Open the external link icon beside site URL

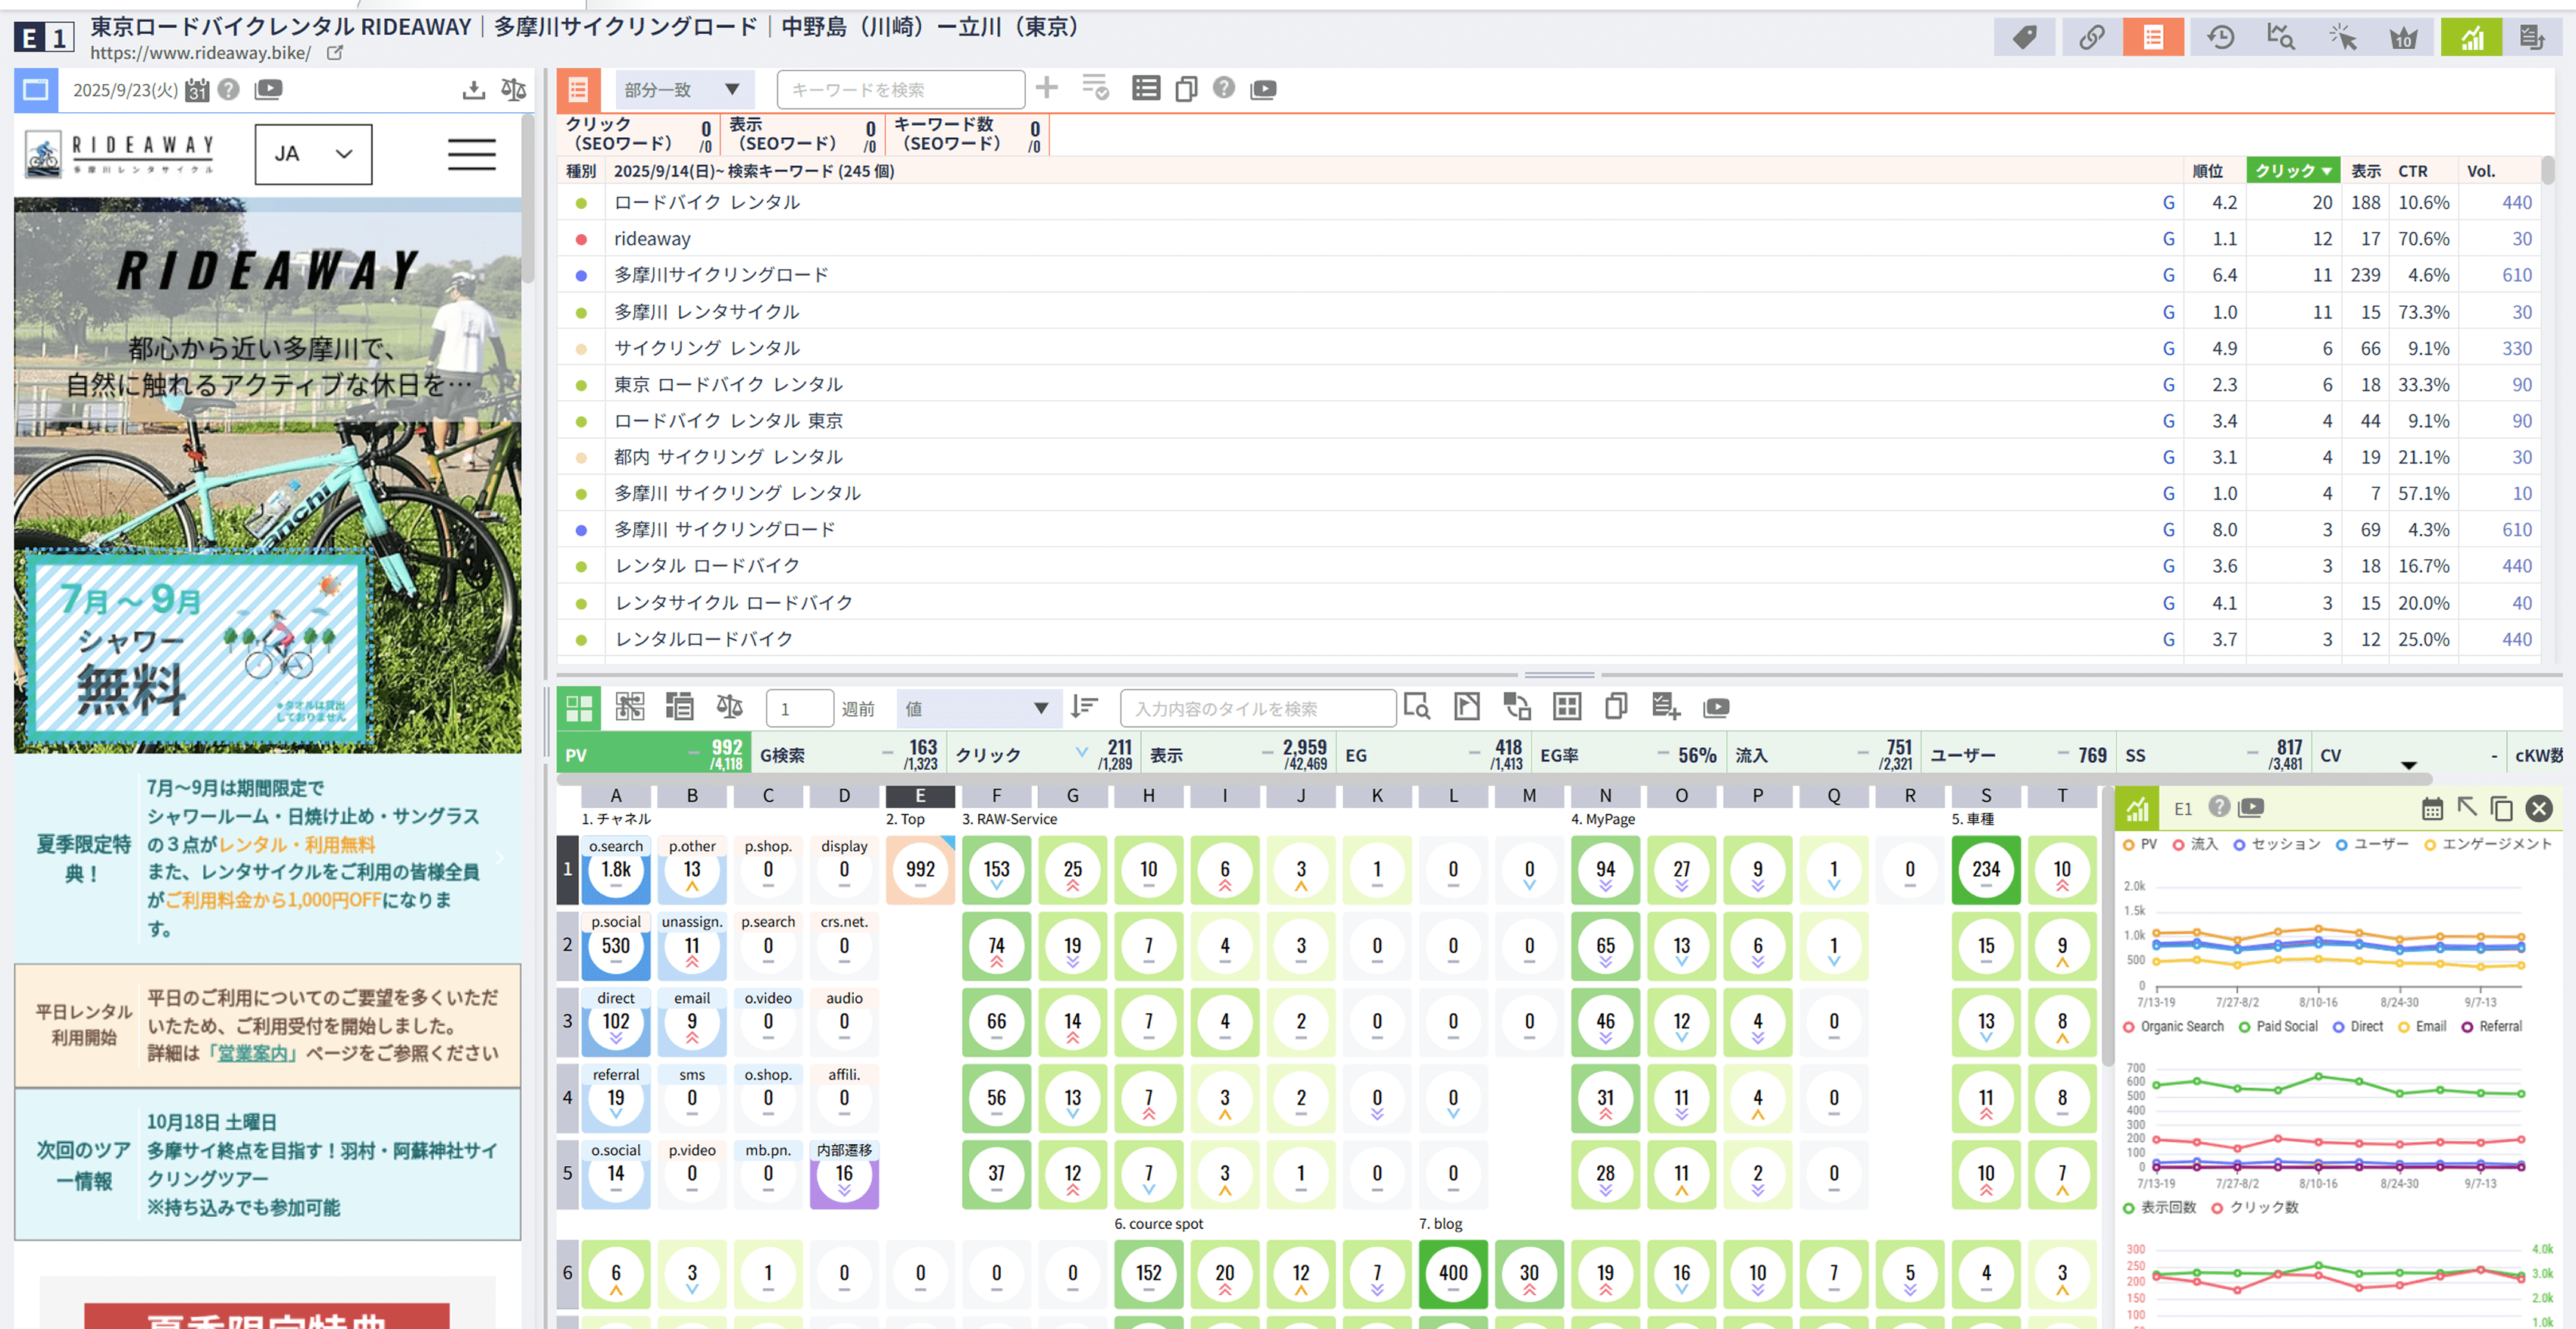point(335,53)
